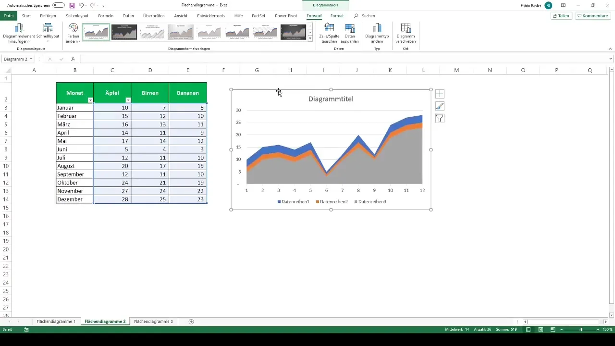Switch to sheet Flächendiagramme 1
The height and width of the screenshot is (346, 615).
(56, 321)
